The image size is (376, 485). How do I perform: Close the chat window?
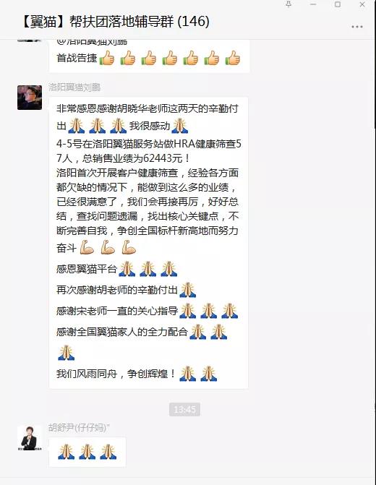tap(362, 4)
